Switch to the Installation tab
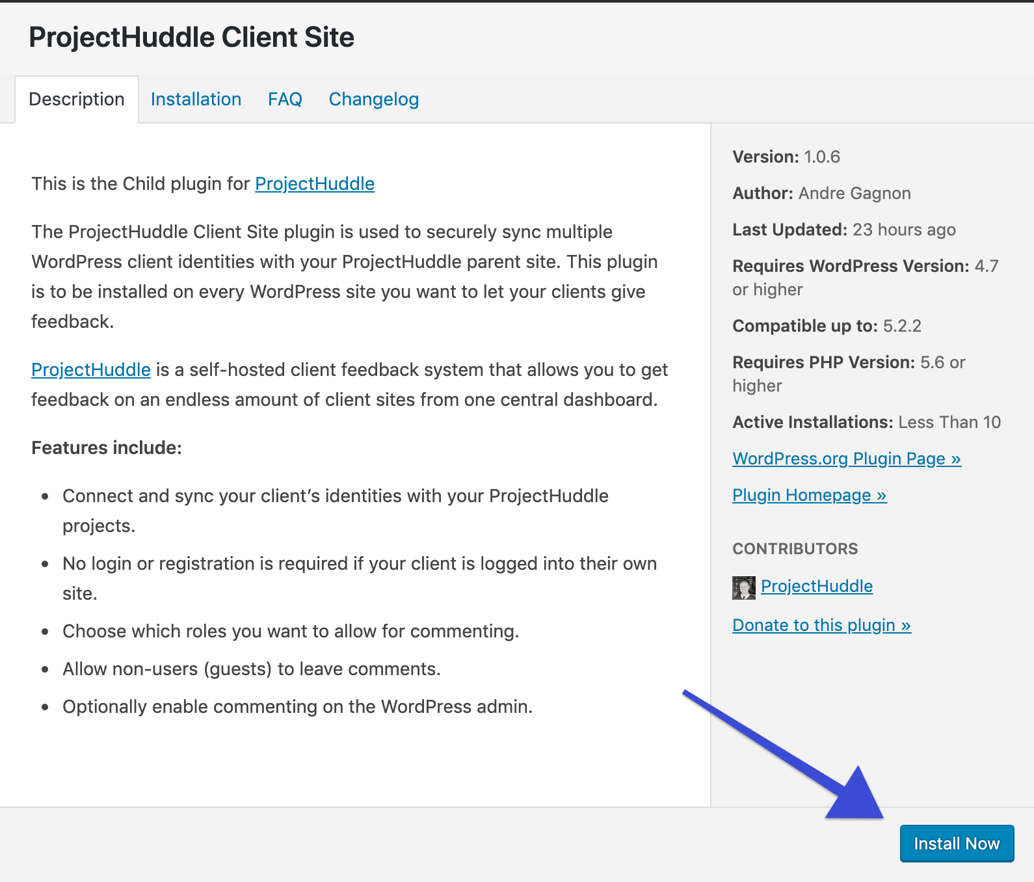The image size is (1034, 882). [x=196, y=100]
